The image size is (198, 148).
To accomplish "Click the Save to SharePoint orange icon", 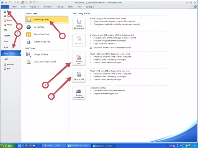I will coord(28,34).
